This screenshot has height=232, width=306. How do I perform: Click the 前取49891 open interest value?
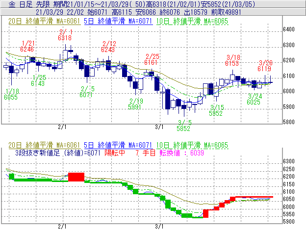(227, 12)
